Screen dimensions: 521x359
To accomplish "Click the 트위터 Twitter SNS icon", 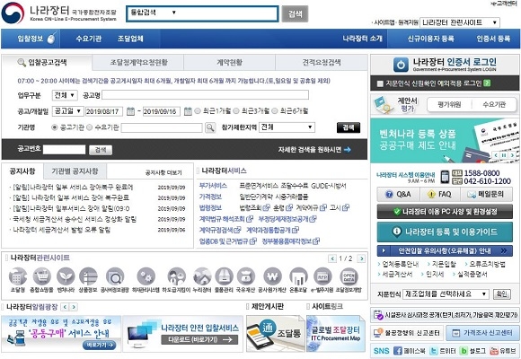I will pos(434,351).
